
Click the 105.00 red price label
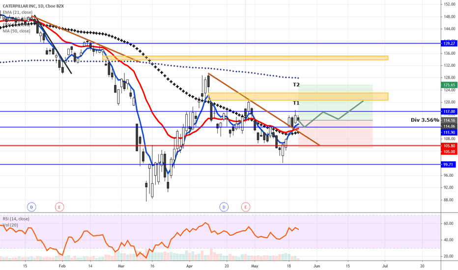tap(449, 152)
